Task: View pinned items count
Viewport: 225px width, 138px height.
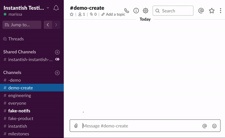Action: [x=93, y=14]
